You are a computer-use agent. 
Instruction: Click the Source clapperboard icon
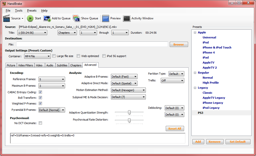pyautogui.click(x=7, y=18)
